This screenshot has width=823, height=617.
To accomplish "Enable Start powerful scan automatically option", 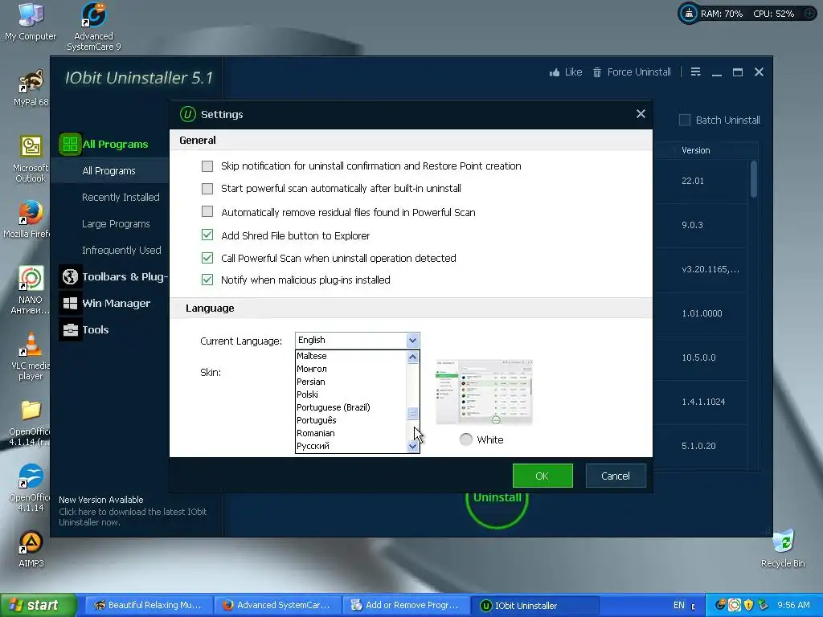I will tap(207, 188).
